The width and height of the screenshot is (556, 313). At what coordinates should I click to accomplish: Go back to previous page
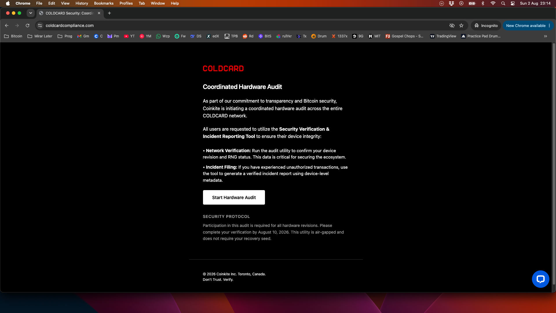(x=7, y=26)
